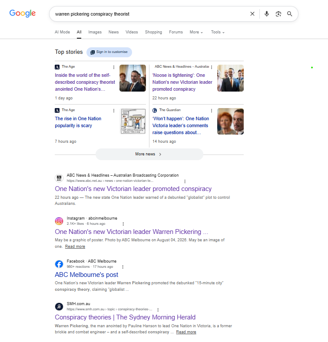
Task: Click Facebook favicon on ABC Melbourne result
Action: (59, 264)
